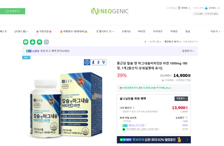
Task: Expand the 다른상품보기 dropdown
Action: pyautogui.click(x=190, y=42)
